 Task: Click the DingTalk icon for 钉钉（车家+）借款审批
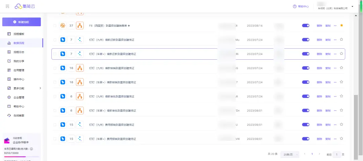point(63,110)
